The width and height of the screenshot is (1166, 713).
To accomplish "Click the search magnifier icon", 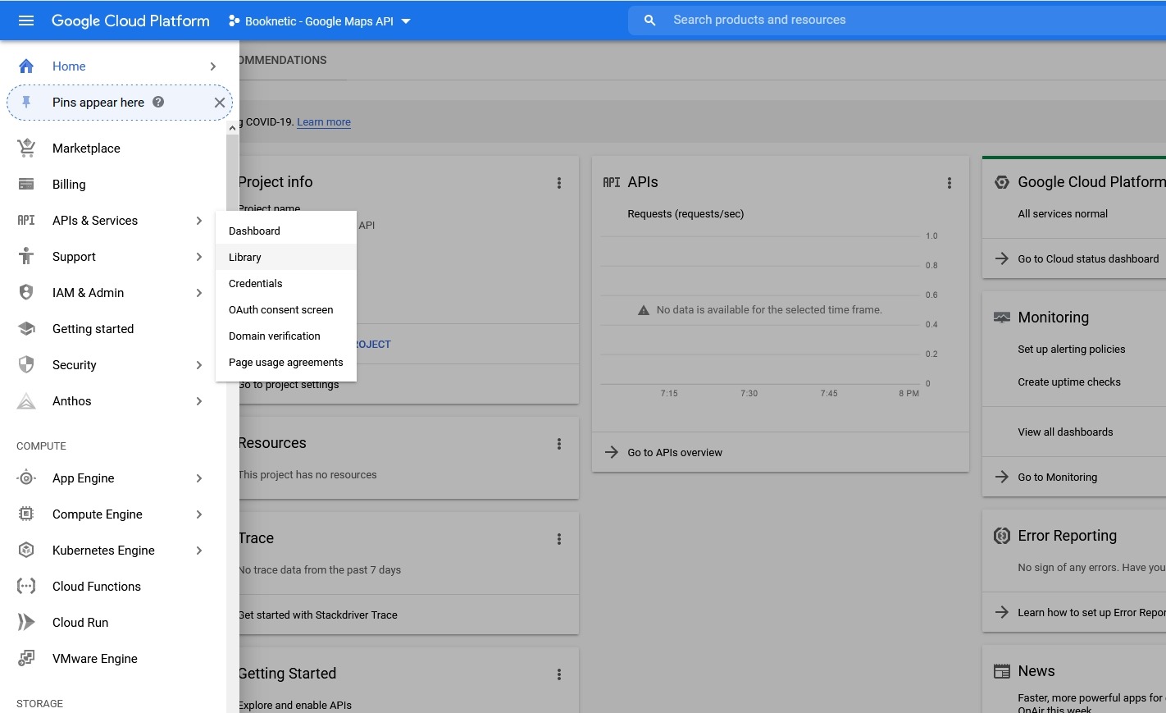I will 649,21.
